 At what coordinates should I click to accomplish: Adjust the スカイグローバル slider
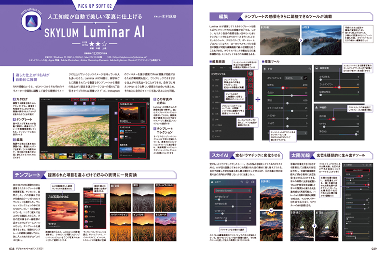coord(233,221)
